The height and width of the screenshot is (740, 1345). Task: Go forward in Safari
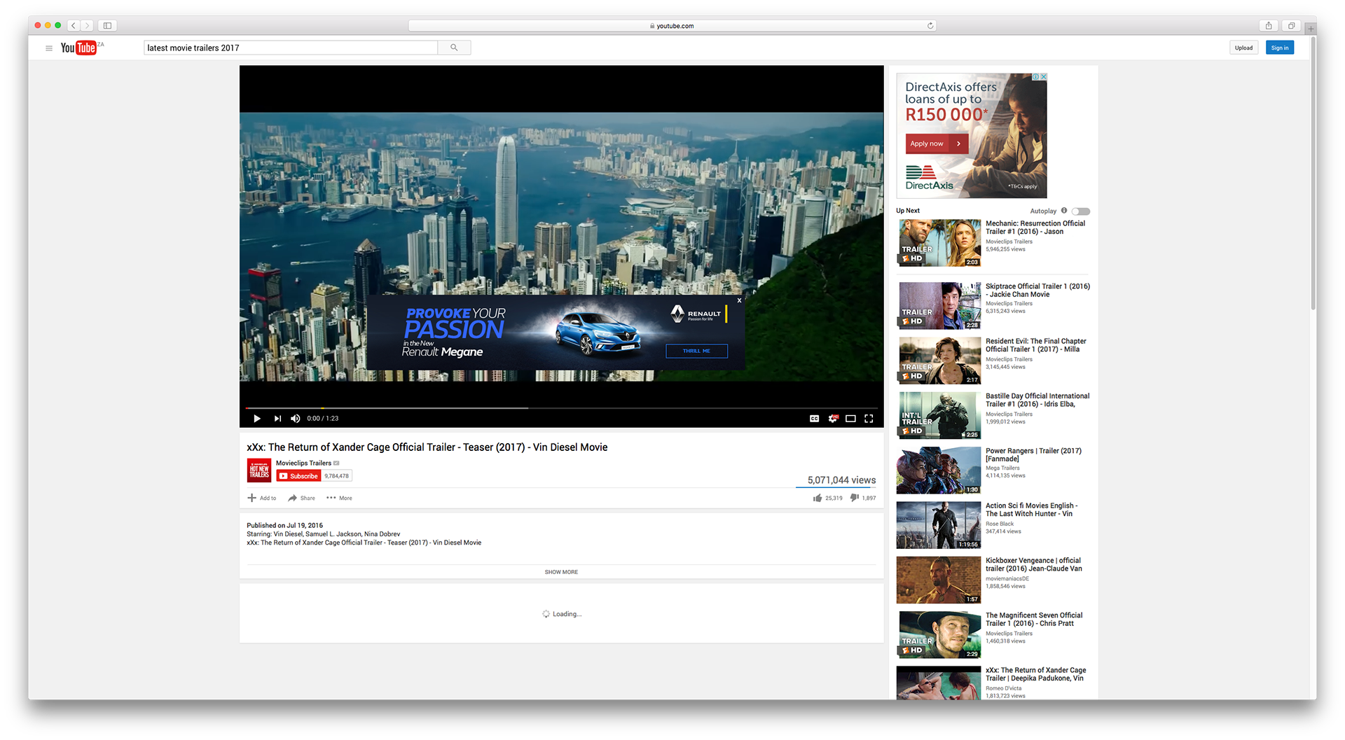[x=87, y=26]
